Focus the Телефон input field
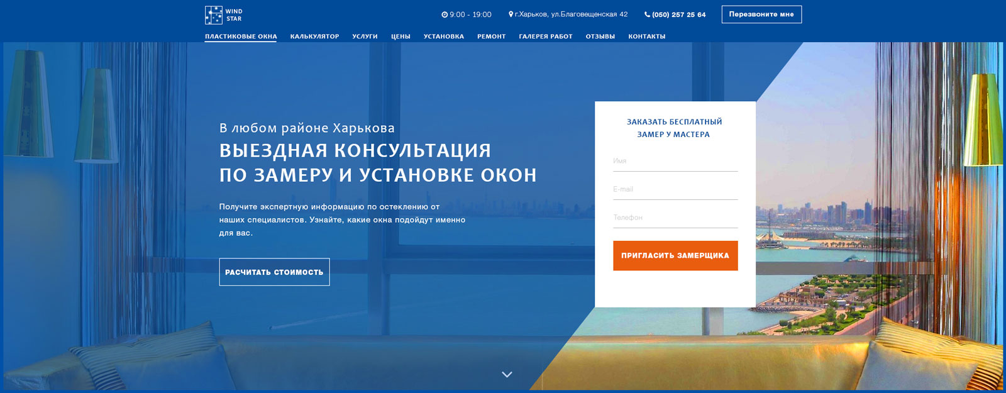 [x=675, y=218]
